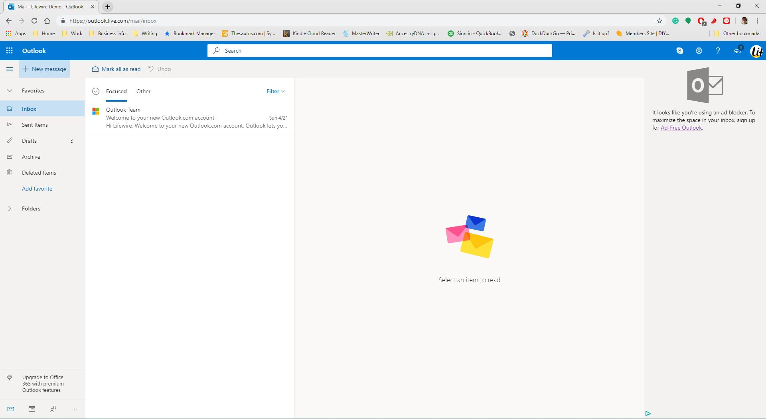Open Bookmark Manager bookmark
Screen dimensions: 766x419
[190, 33]
